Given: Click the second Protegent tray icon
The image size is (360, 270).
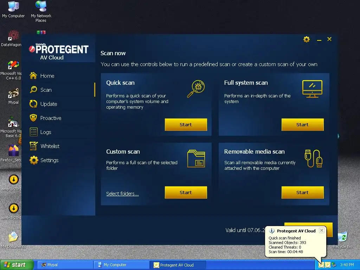Looking at the screenshot, I should click(327, 265).
